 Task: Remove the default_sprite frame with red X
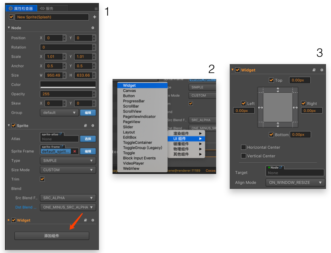pyautogui.click(x=74, y=151)
